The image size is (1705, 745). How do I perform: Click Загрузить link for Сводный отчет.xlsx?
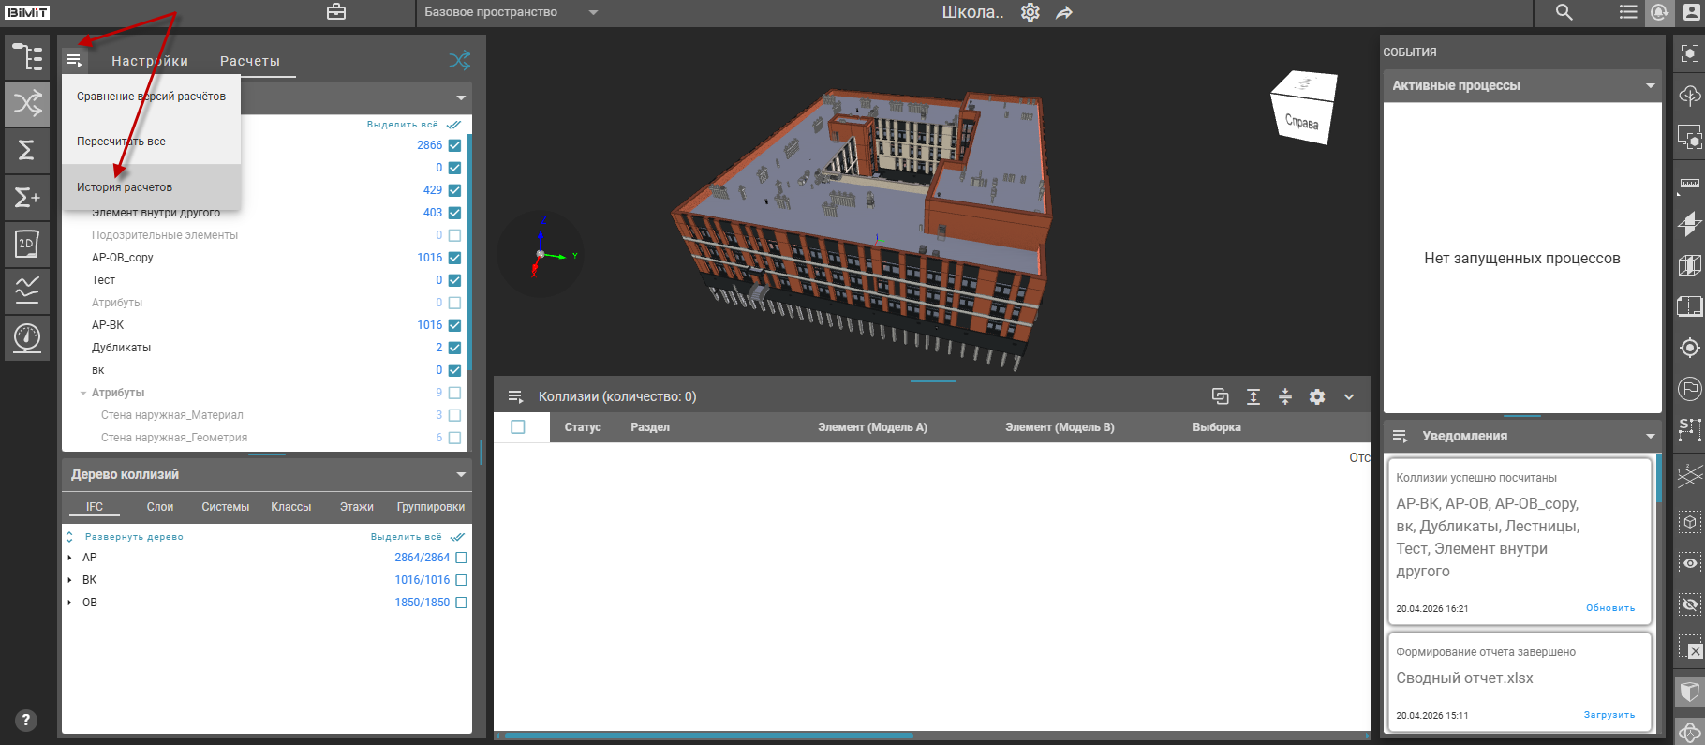click(x=1609, y=715)
